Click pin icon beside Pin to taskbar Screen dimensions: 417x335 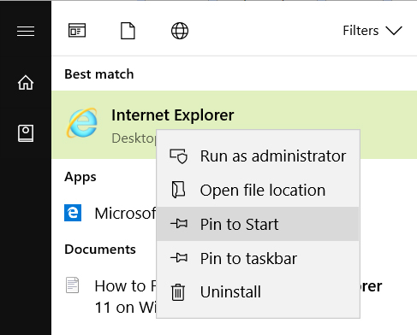click(179, 258)
